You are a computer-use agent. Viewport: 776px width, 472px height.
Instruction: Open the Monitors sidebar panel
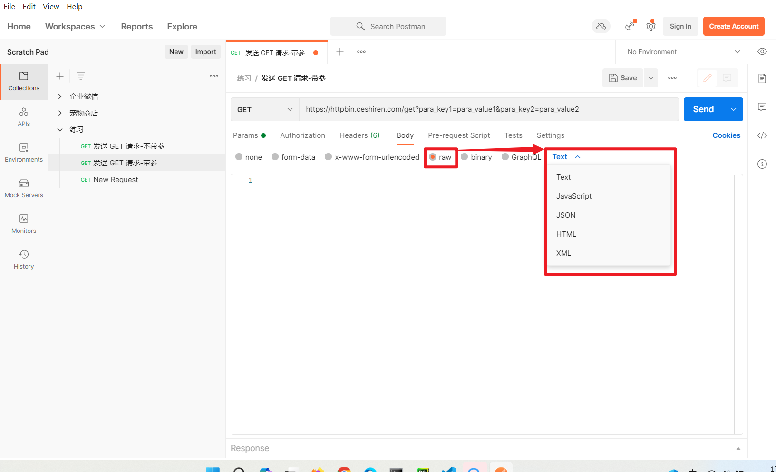[x=24, y=224]
